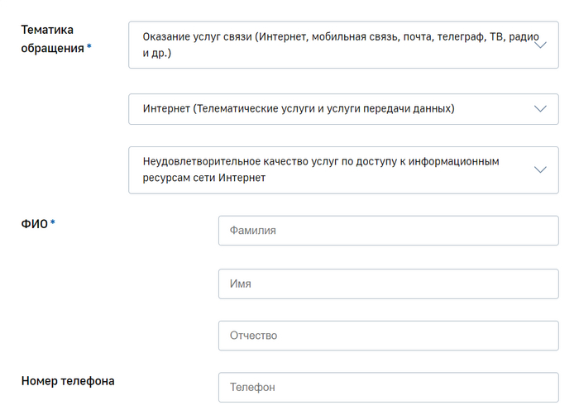Click the chevron on 'Неудовлетворительное качество услуг' dropdown
Screen dimensions: 579x410
541,170
